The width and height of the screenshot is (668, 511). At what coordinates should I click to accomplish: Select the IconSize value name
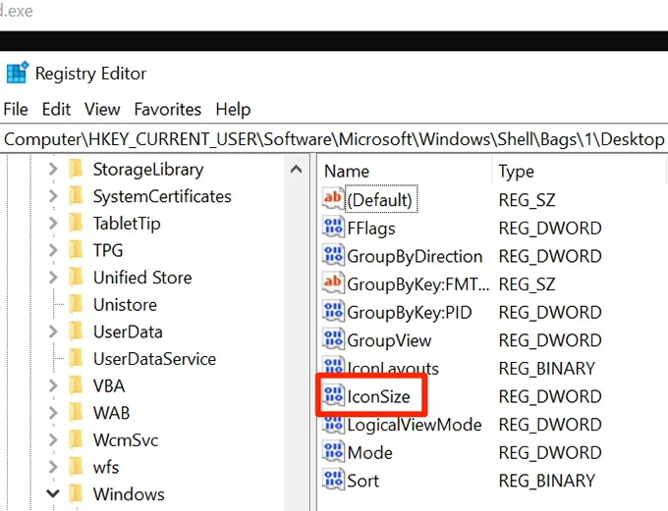coord(378,396)
